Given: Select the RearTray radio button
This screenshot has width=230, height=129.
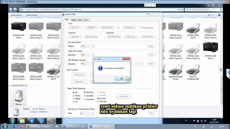Looking at the screenshot, I should [x=85, y=92].
